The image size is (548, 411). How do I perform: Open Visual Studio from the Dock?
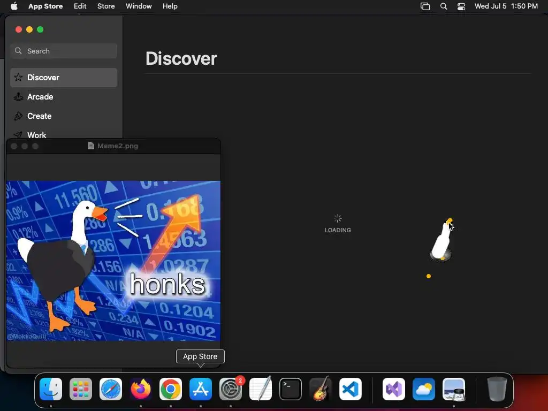coord(394,389)
